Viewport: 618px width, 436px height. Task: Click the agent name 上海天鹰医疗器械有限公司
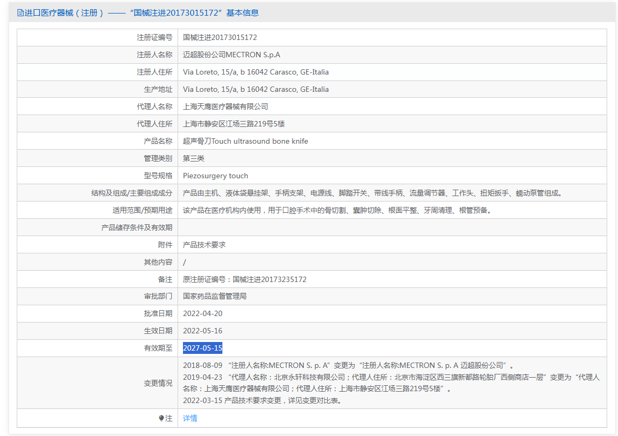tap(226, 106)
